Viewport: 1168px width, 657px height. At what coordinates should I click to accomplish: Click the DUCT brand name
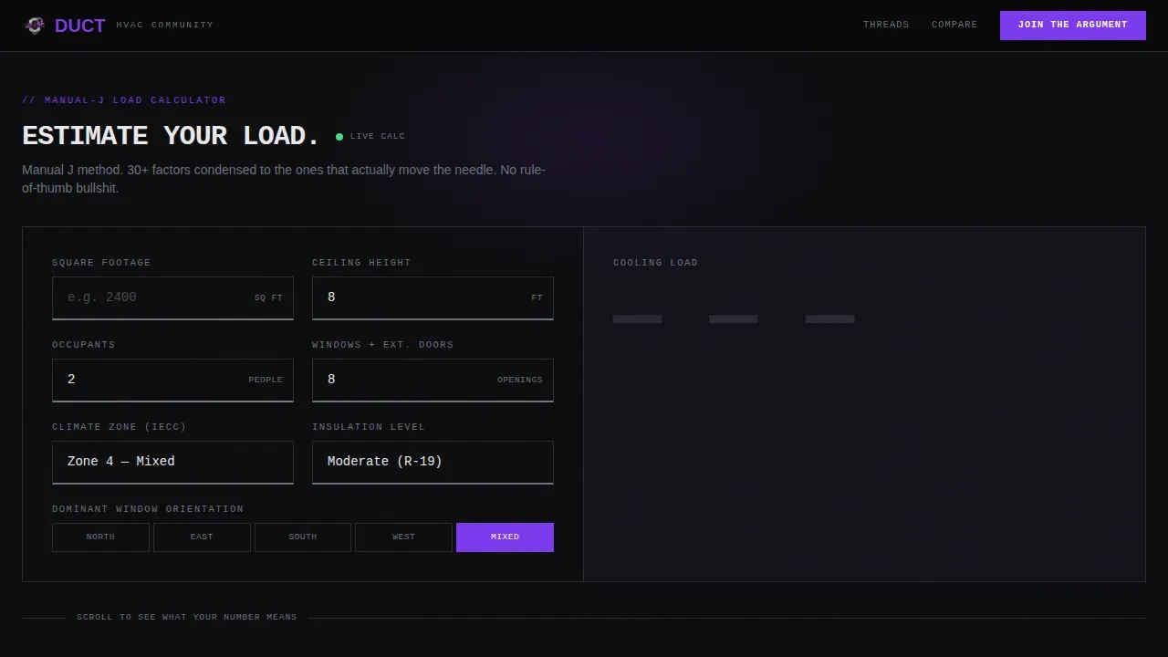point(79,26)
